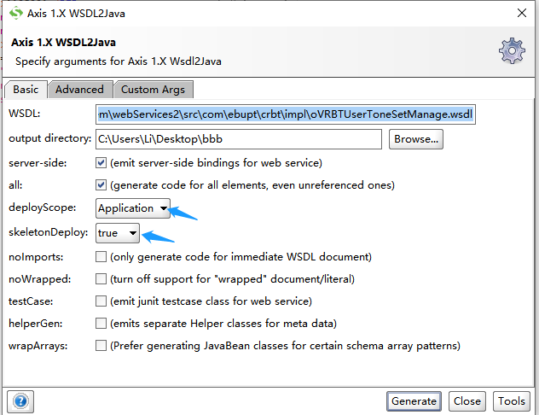Select the Basic tab
This screenshot has width=539, height=415.
coord(26,89)
